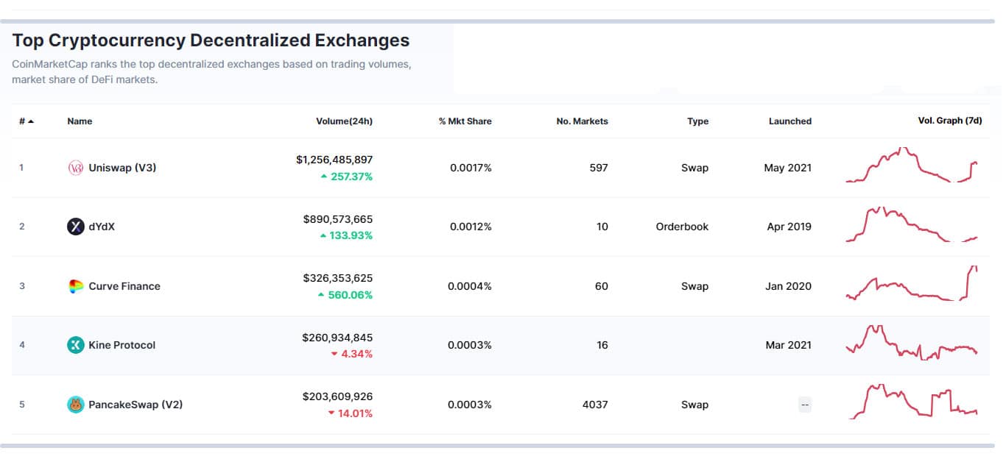Click the 4037 markets count
Image resolution: width=1006 pixels, height=459 pixels.
tap(595, 405)
